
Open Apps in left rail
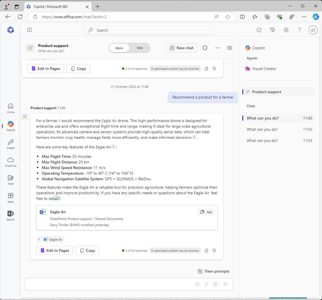(x=11, y=198)
